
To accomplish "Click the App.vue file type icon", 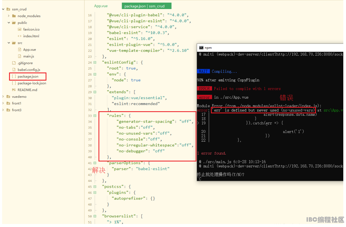I will coord(20,50).
